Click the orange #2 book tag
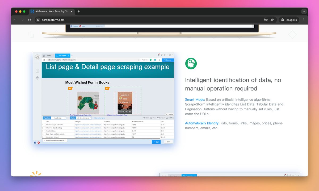Viewport: 319px width, 191px height. click(x=107, y=88)
